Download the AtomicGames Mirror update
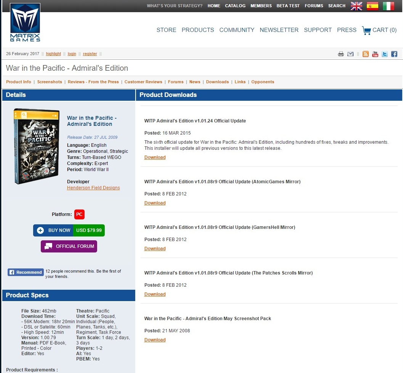Viewport: 403px width, 373px height. 155,203
